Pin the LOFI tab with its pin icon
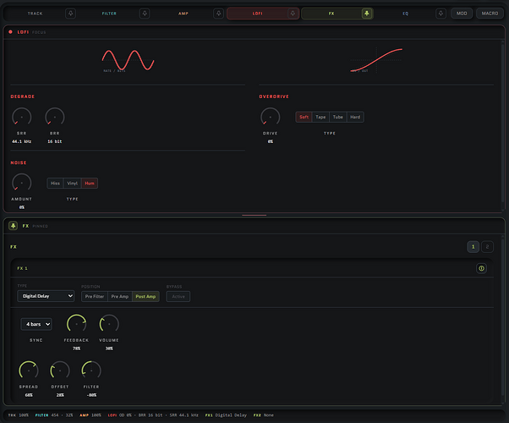Screen dimensions: 509x423 click(293, 14)
